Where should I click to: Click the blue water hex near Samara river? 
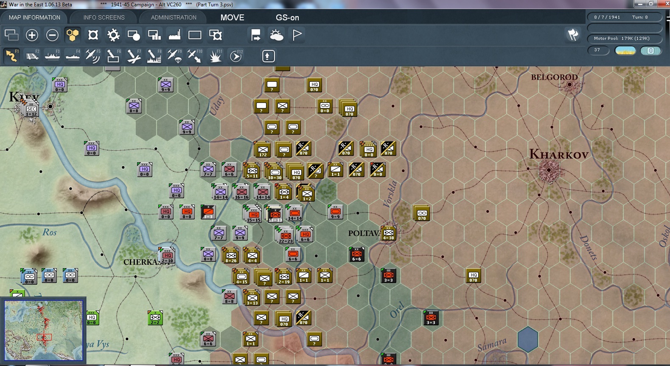pyautogui.click(x=527, y=339)
